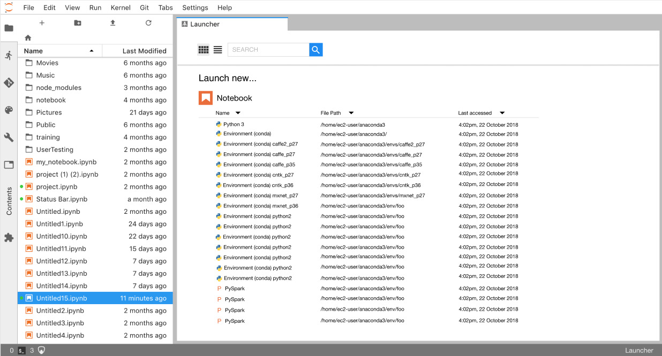
Task: Launch Environment (conda) mxnet_p27 kernel
Action: click(x=260, y=196)
